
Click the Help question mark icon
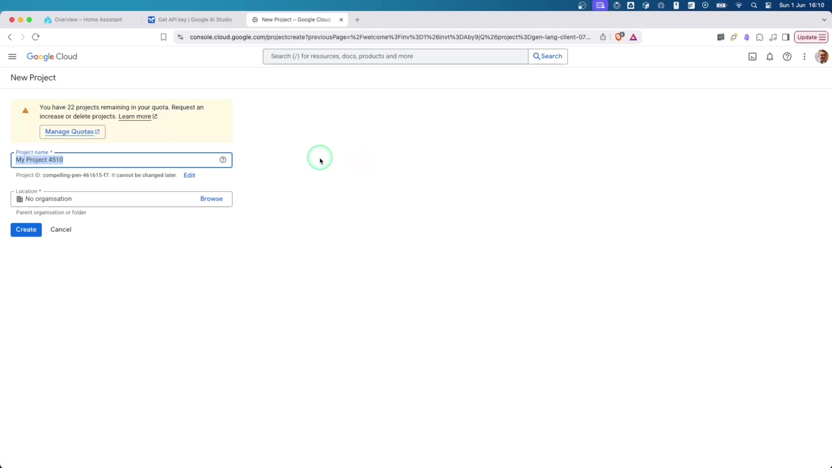(787, 56)
